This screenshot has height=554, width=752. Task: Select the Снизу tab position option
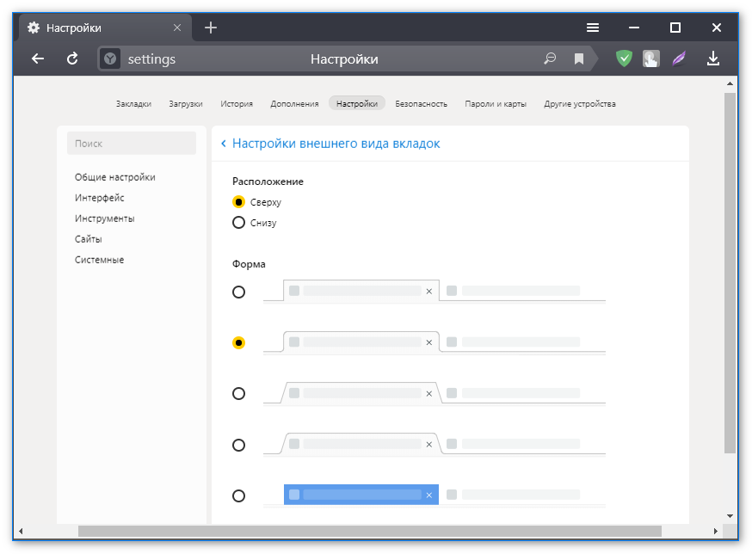pyautogui.click(x=239, y=223)
